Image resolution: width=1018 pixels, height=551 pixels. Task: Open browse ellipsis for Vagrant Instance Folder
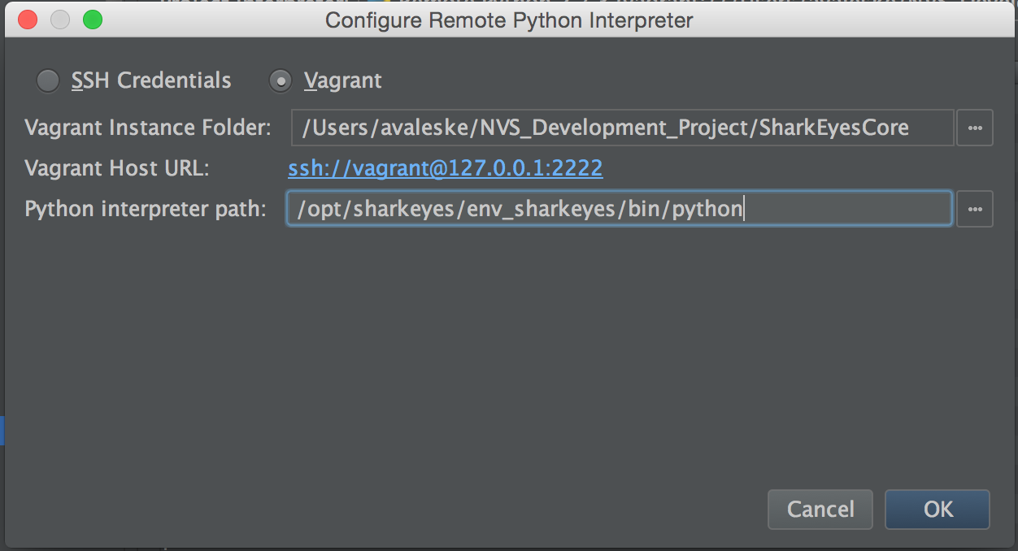click(975, 128)
